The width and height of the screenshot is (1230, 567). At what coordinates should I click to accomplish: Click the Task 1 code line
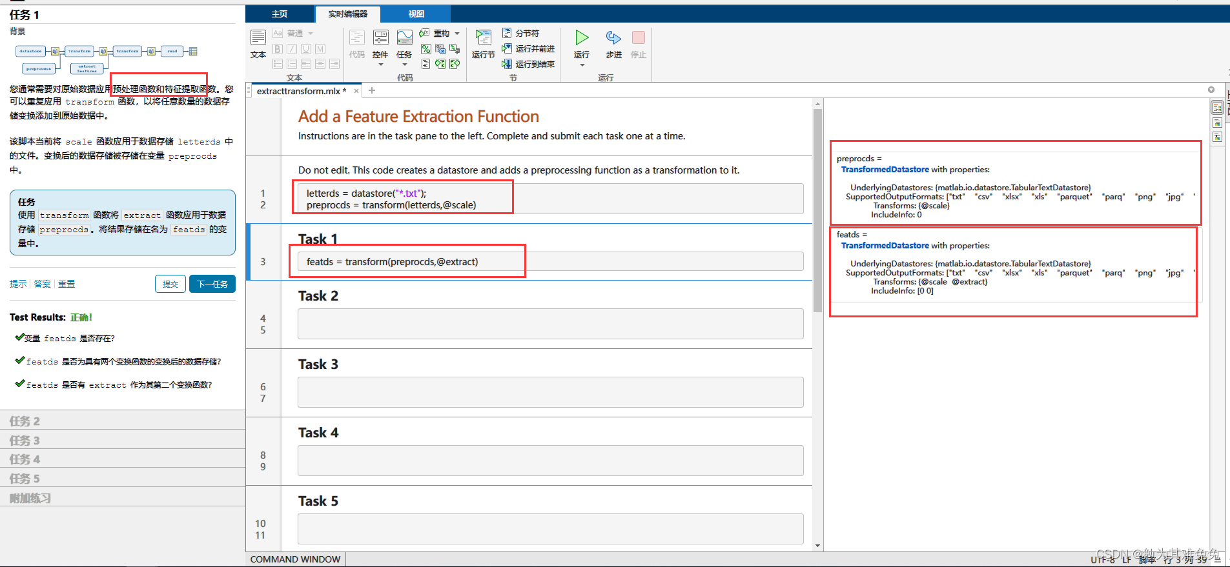(x=550, y=261)
